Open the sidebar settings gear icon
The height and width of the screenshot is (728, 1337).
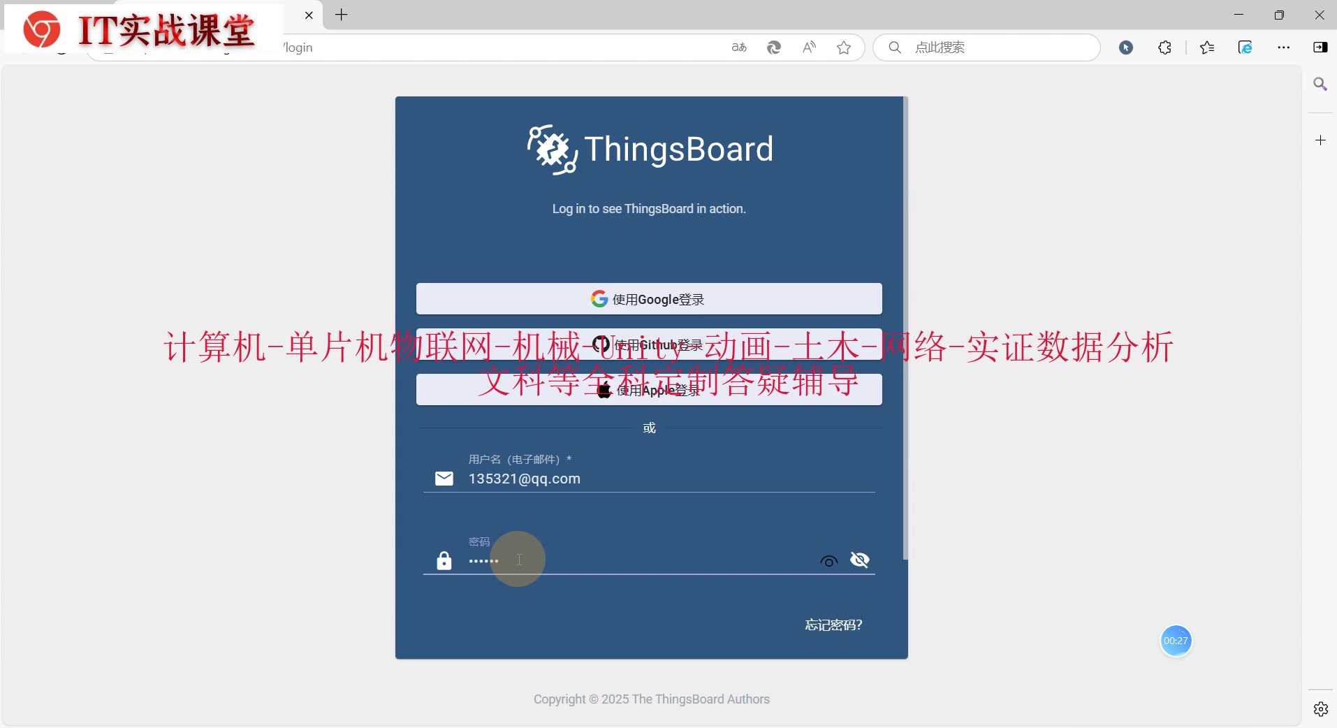(x=1320, y=709)
